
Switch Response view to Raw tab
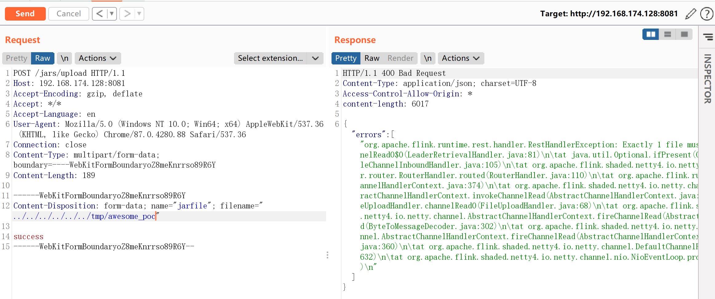click(x=372, y=58)
